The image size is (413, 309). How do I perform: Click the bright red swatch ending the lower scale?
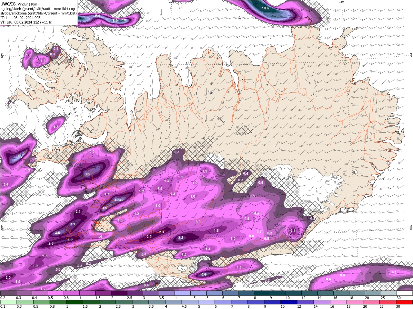(x=404, y=302)
